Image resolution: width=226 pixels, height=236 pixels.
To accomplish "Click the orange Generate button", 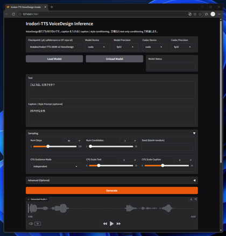I will (x=112, y=190).
